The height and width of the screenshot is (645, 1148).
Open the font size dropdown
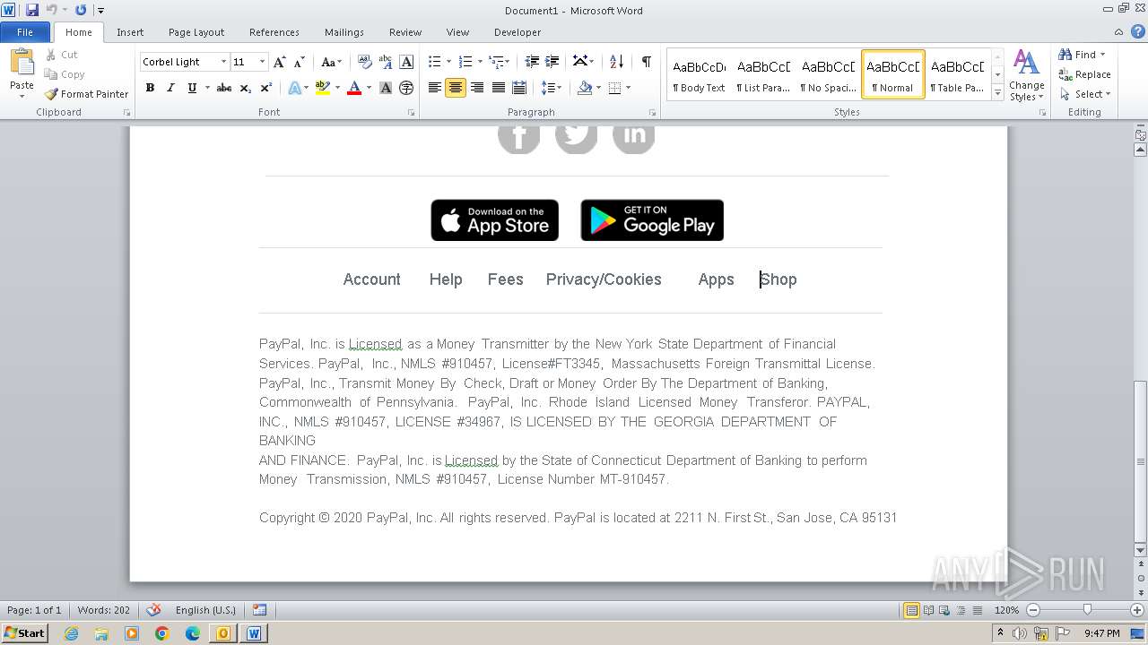pyautogui.click(x=262, y=62)
